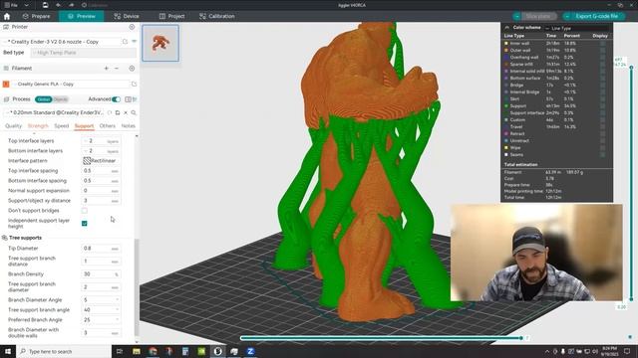Screen dimensions: 638x358
Task: Click the Tip Diameter input field
Action: pyautogui.click(x=101, y=249)
